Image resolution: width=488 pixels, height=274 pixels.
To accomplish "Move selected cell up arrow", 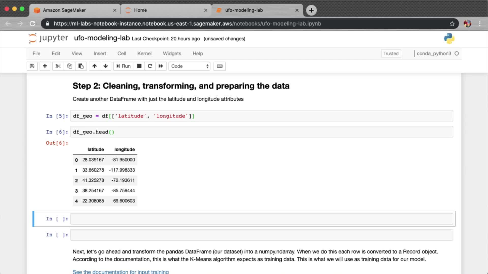I will (x=94, y=66).
